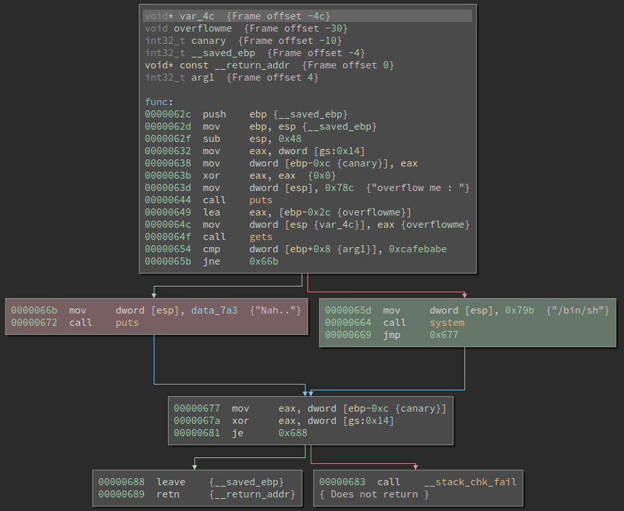624x511 pixels.
Task: Follow the system function call
Action: (x=447, y=323)
